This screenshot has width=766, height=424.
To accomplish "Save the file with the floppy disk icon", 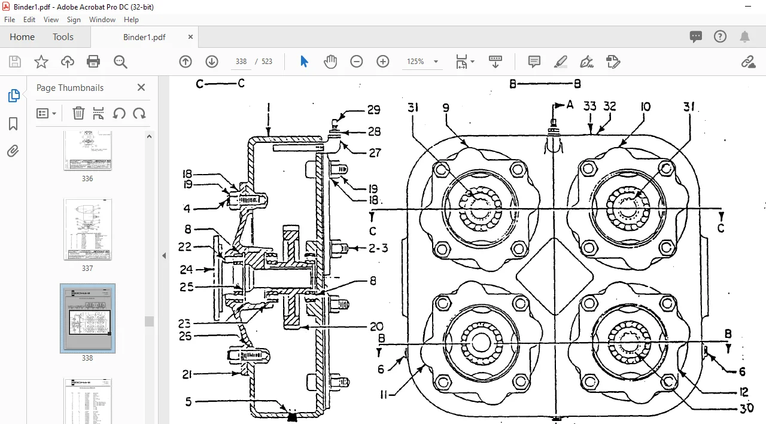I will tap(15, 62).
